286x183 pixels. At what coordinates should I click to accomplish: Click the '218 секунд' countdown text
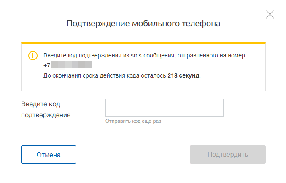(183, 75)
